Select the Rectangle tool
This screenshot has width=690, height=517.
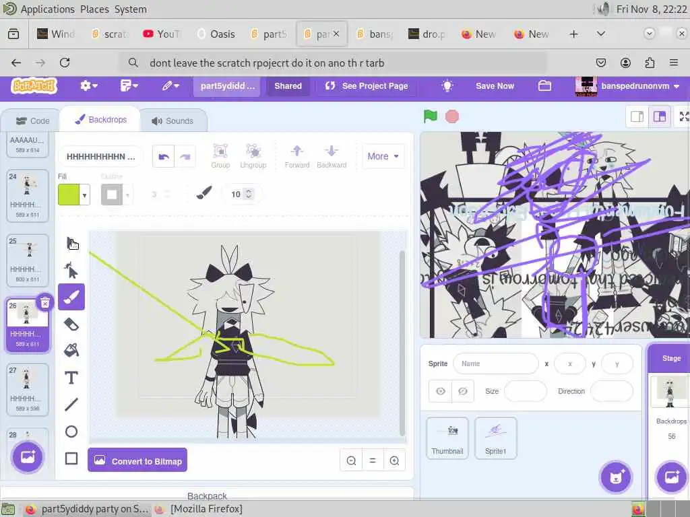(x=71, y=458)
